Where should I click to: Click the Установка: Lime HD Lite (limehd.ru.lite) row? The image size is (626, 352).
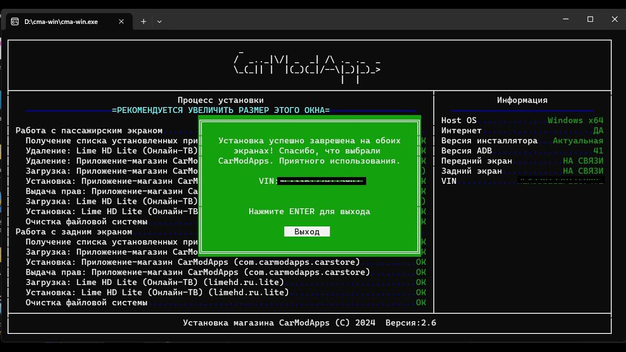point(225,292)
